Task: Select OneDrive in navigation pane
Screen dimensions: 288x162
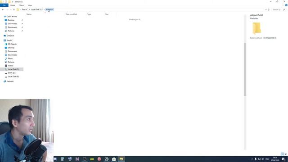Action: [x=10, y=36]
